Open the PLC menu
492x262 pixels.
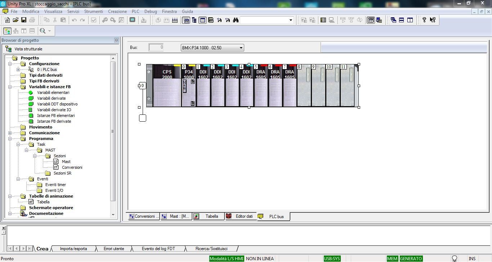pyautogui.click(x=135, y=12)
